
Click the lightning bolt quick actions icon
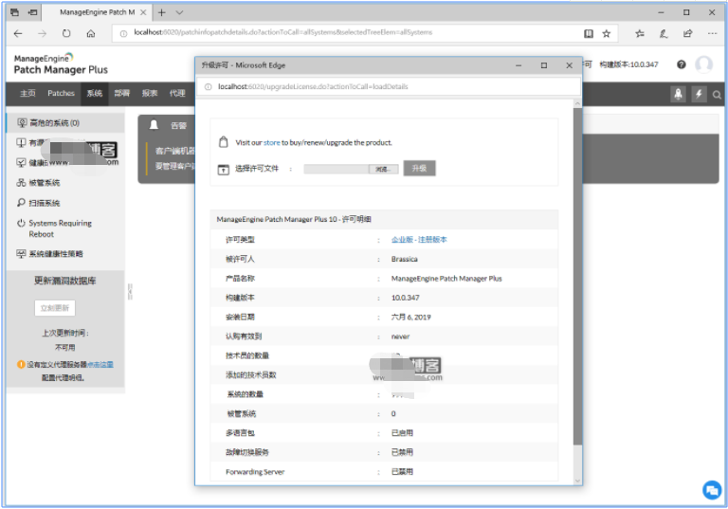[x=699, y=94]
